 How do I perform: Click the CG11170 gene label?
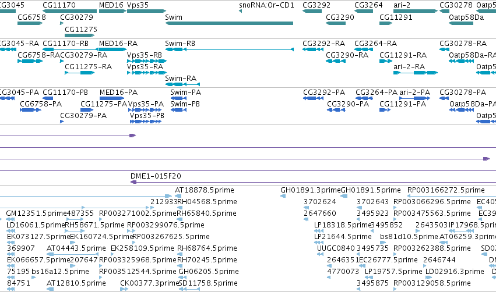[59, 5]
